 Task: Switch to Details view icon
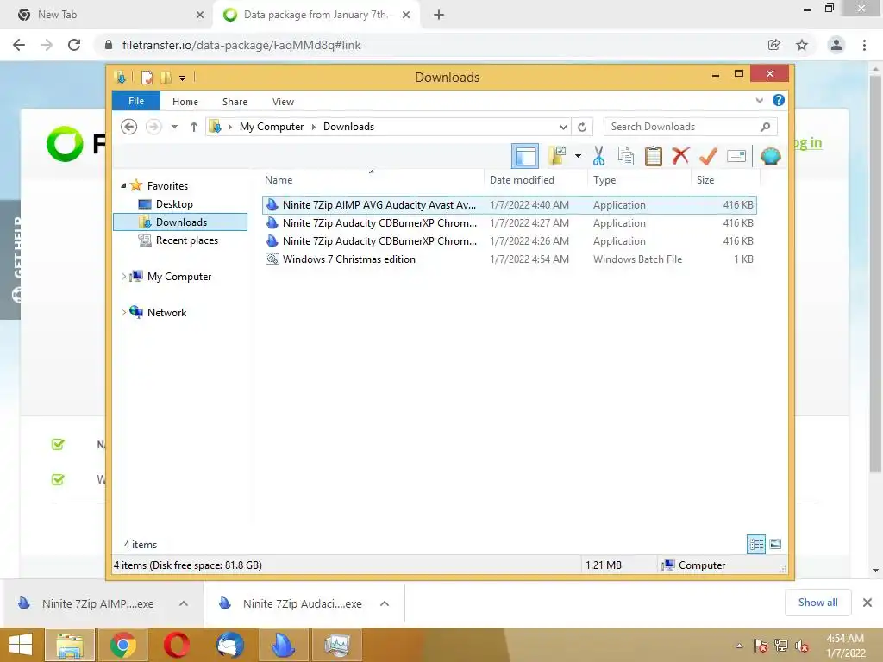point(756,544)
